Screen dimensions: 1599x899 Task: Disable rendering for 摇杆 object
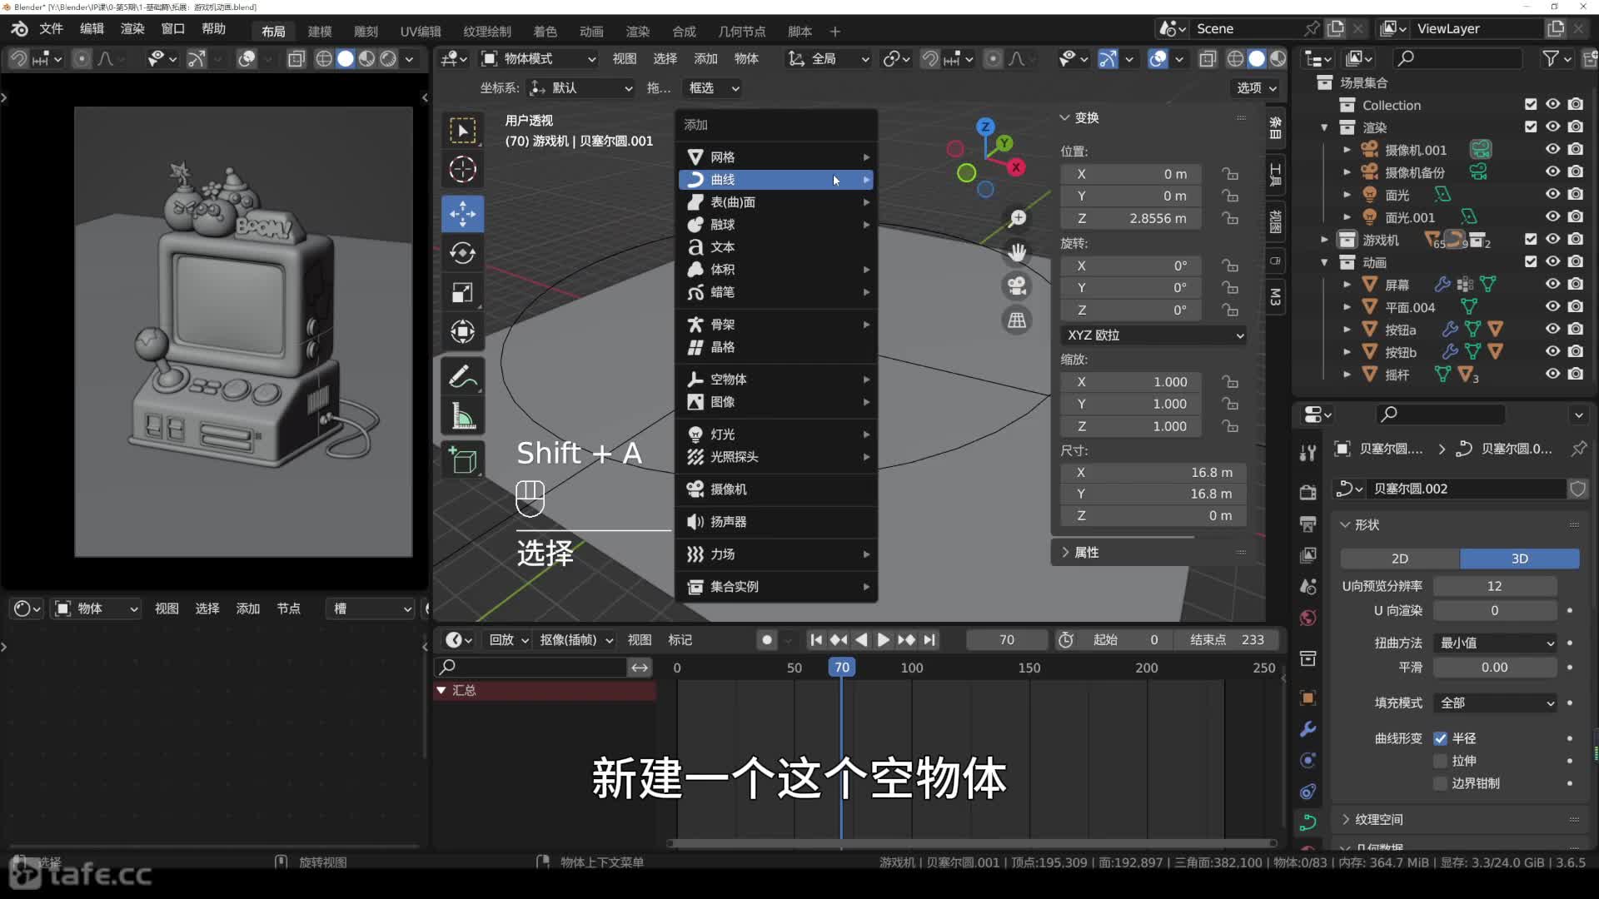pos(1576,374)
